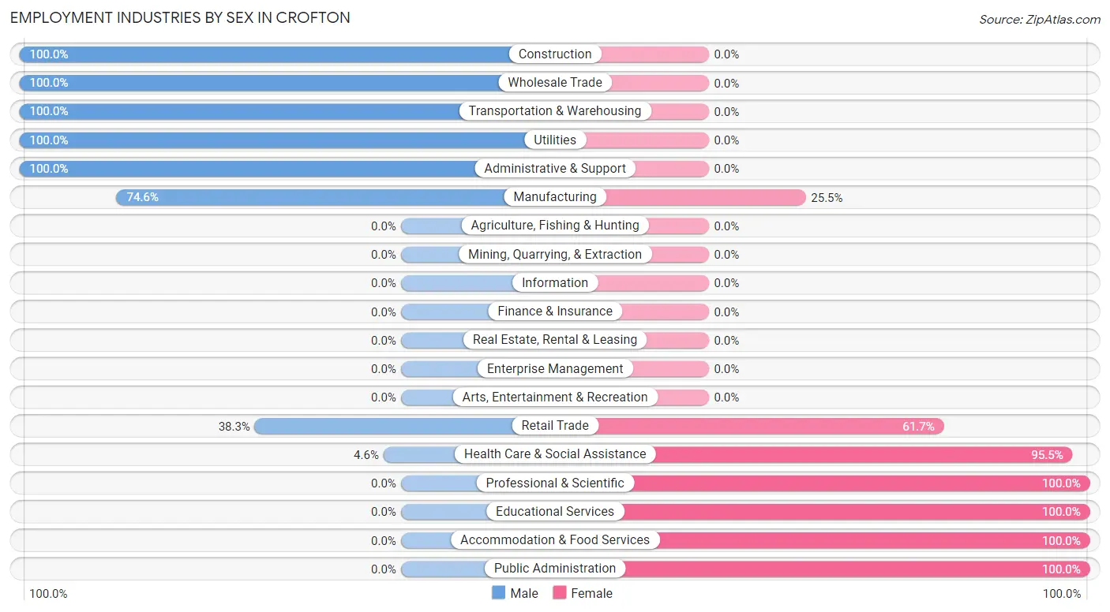Click the Administrative & Support male bar
Viewport: 1110px width, 612px height.
(x=245, y=169)
